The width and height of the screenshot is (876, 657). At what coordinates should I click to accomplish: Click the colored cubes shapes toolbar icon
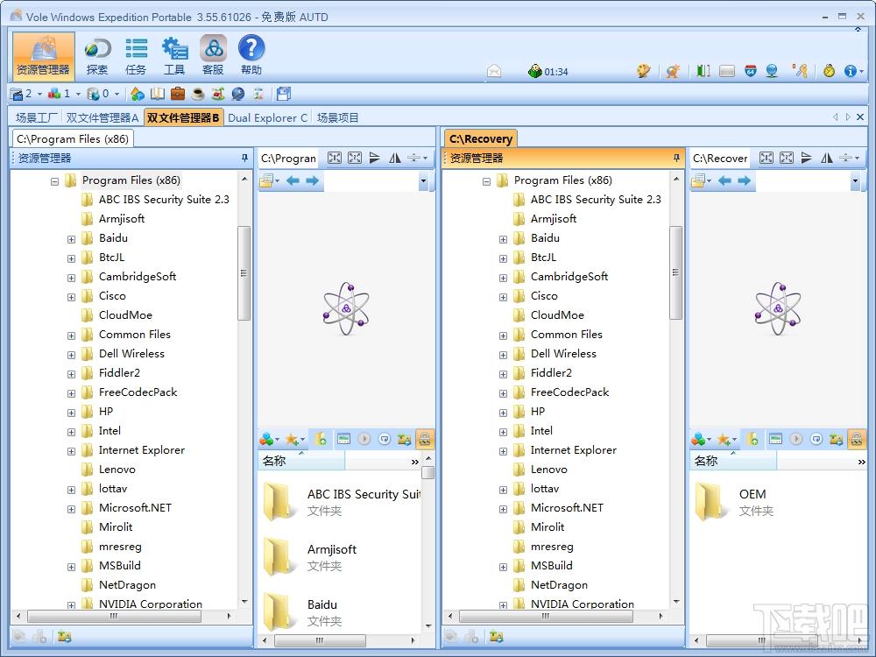[138, 94]
